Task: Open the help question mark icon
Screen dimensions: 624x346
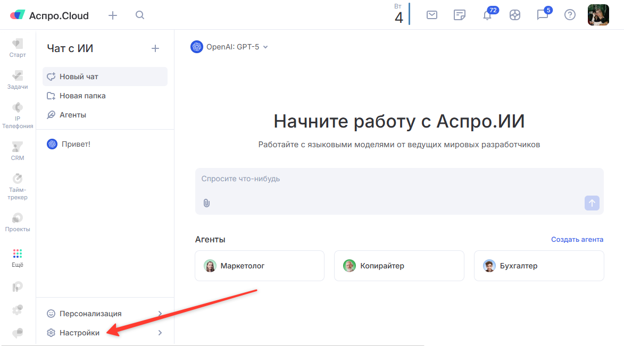Action: (570, 15)
